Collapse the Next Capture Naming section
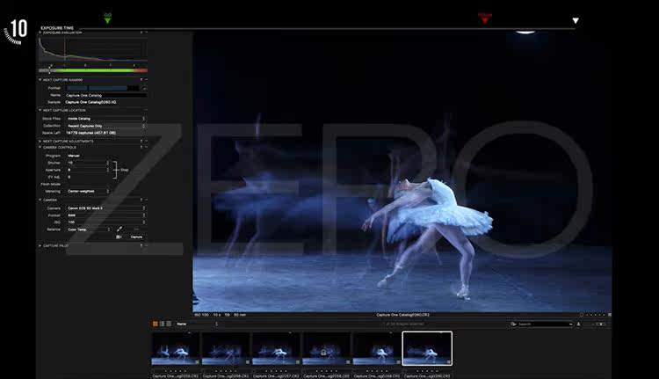 40,79
